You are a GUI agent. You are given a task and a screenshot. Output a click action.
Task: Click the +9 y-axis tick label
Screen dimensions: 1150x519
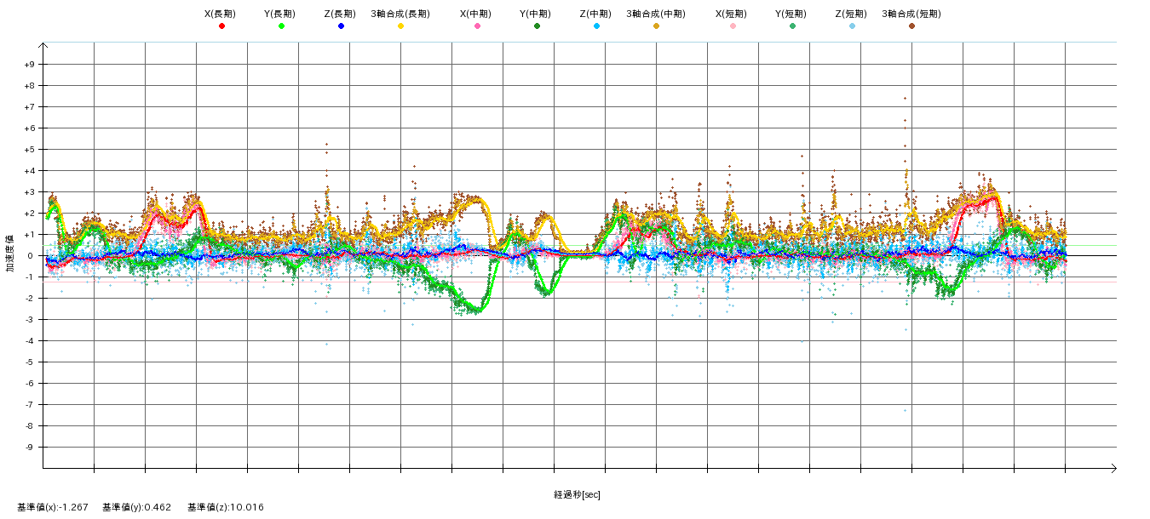29,65
